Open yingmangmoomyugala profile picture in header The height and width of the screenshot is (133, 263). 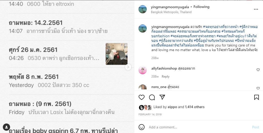point(143,9)
